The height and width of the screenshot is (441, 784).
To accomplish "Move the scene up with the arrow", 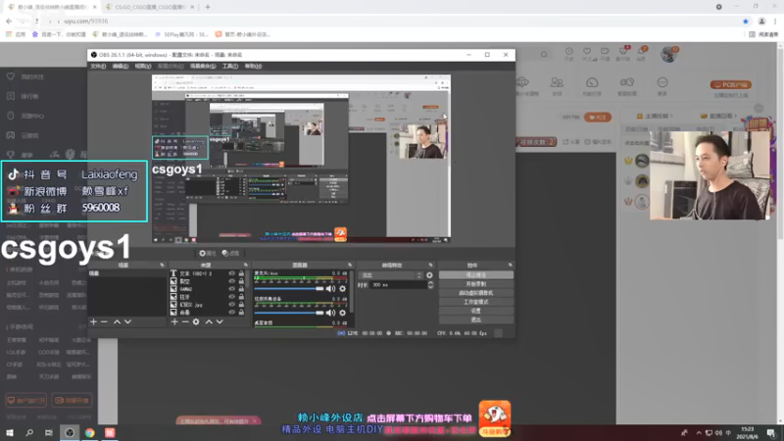I will coord(117,322).
